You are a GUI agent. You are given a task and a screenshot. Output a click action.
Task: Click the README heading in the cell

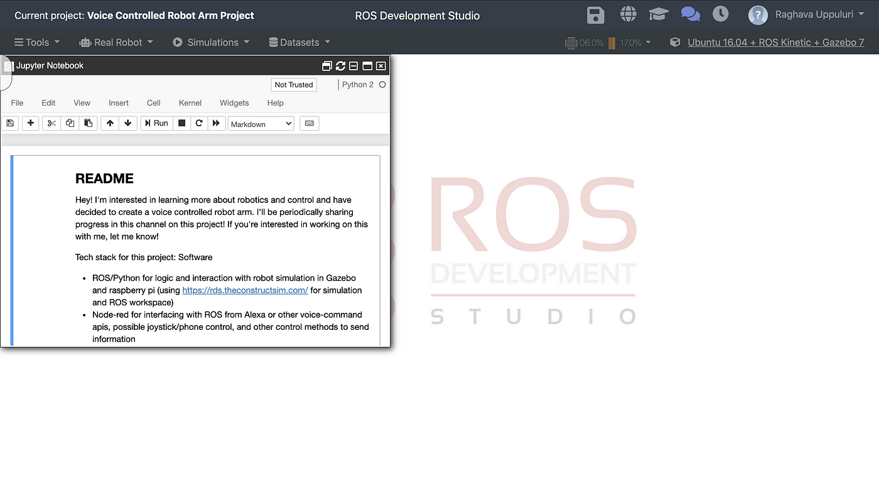click(x=104, y=178)
